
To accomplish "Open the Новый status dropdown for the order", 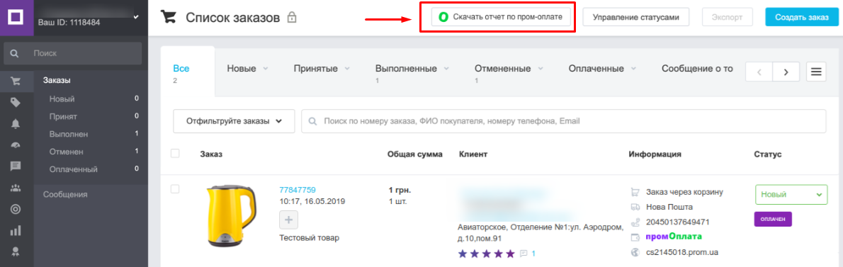I will 791,195.
